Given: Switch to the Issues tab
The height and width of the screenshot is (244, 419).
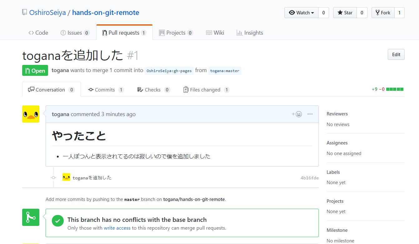Looking at the screenshot, I should (75, 33).
